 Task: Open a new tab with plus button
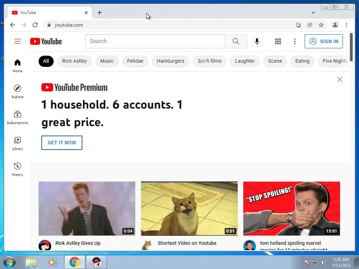click(99, 13)
